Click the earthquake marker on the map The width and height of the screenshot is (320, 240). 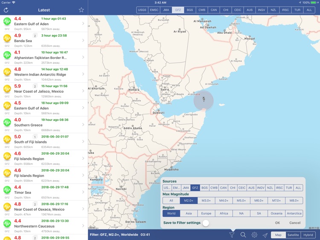[204, 100]
